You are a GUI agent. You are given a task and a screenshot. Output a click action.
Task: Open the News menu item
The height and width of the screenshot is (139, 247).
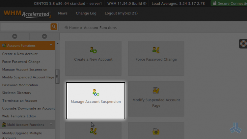[63, 14]
